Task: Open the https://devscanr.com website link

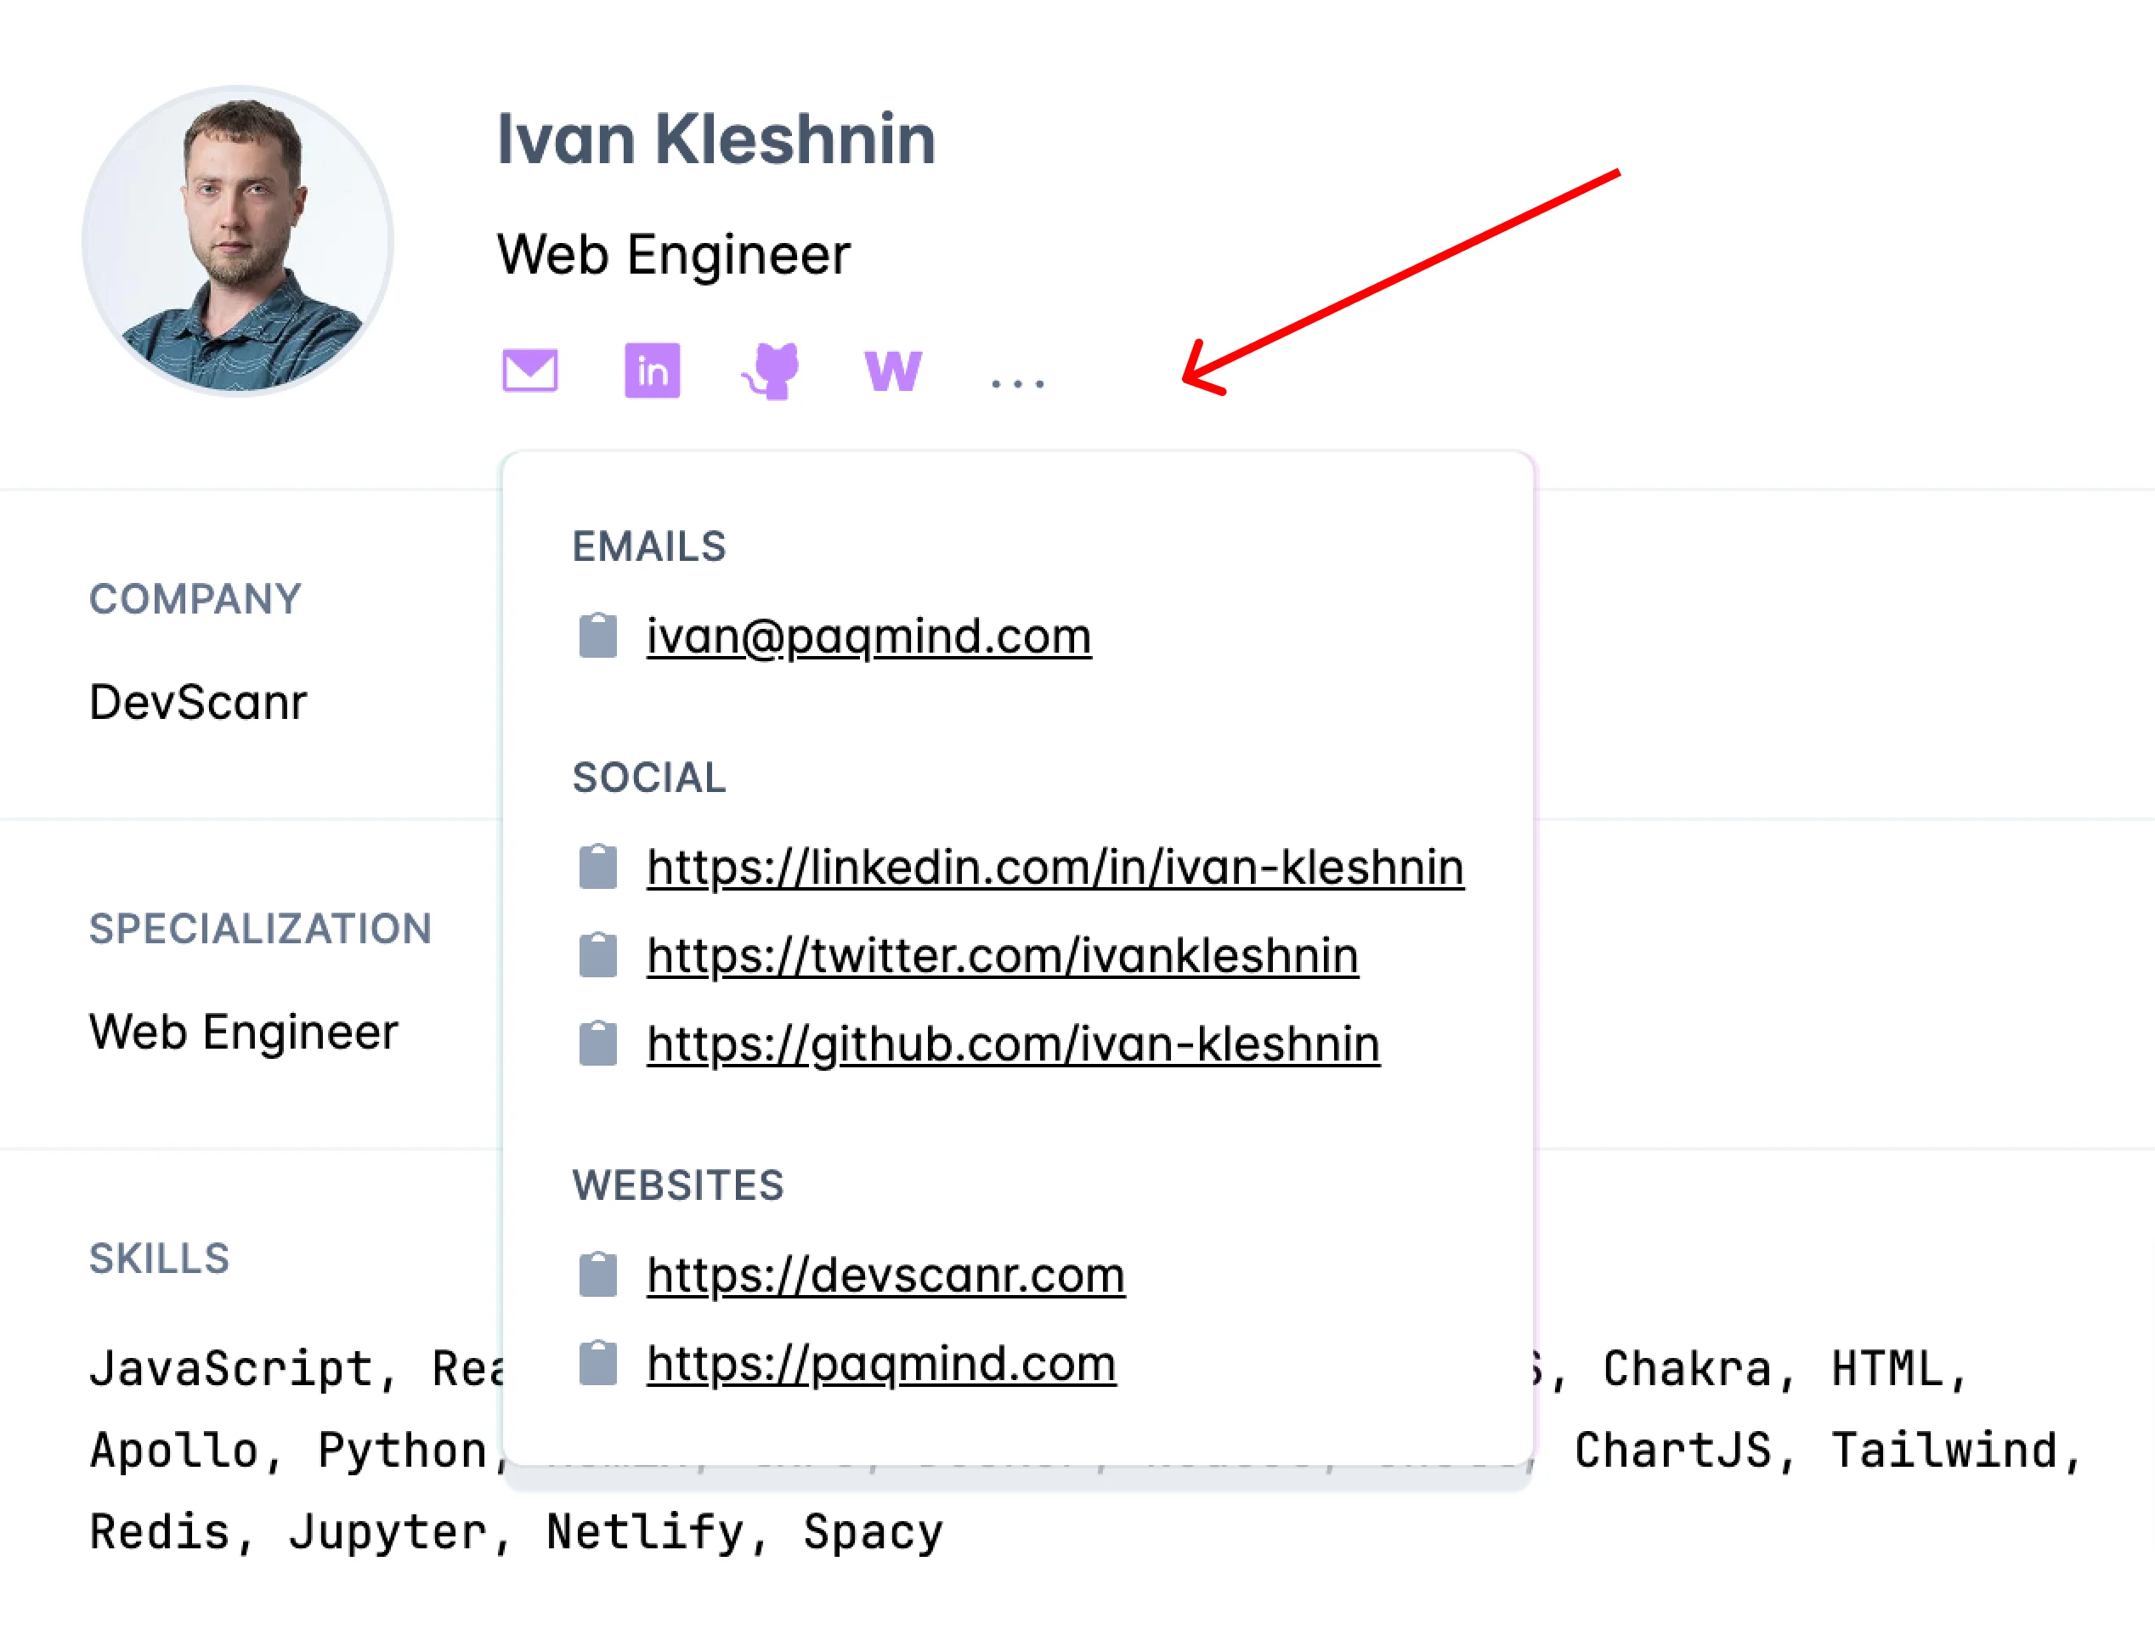Action: 885,1275
